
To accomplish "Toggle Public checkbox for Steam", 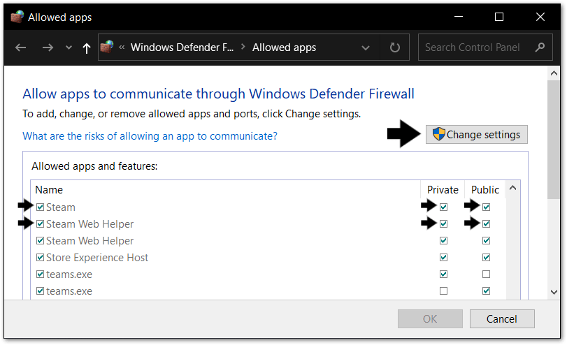I will tap(487, 207).
